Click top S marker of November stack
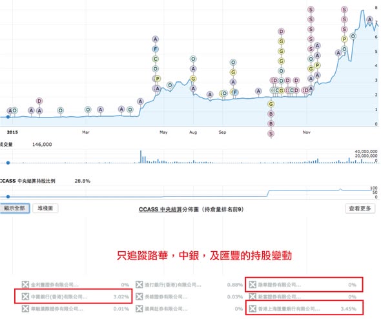The height and width of the screenshot is (319, 381). point(311,10)
